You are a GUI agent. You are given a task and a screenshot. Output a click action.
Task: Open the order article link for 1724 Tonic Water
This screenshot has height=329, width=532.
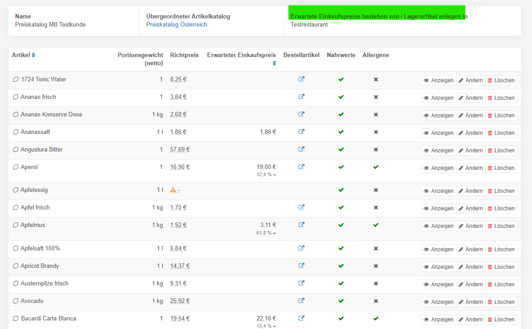[301, 79]
